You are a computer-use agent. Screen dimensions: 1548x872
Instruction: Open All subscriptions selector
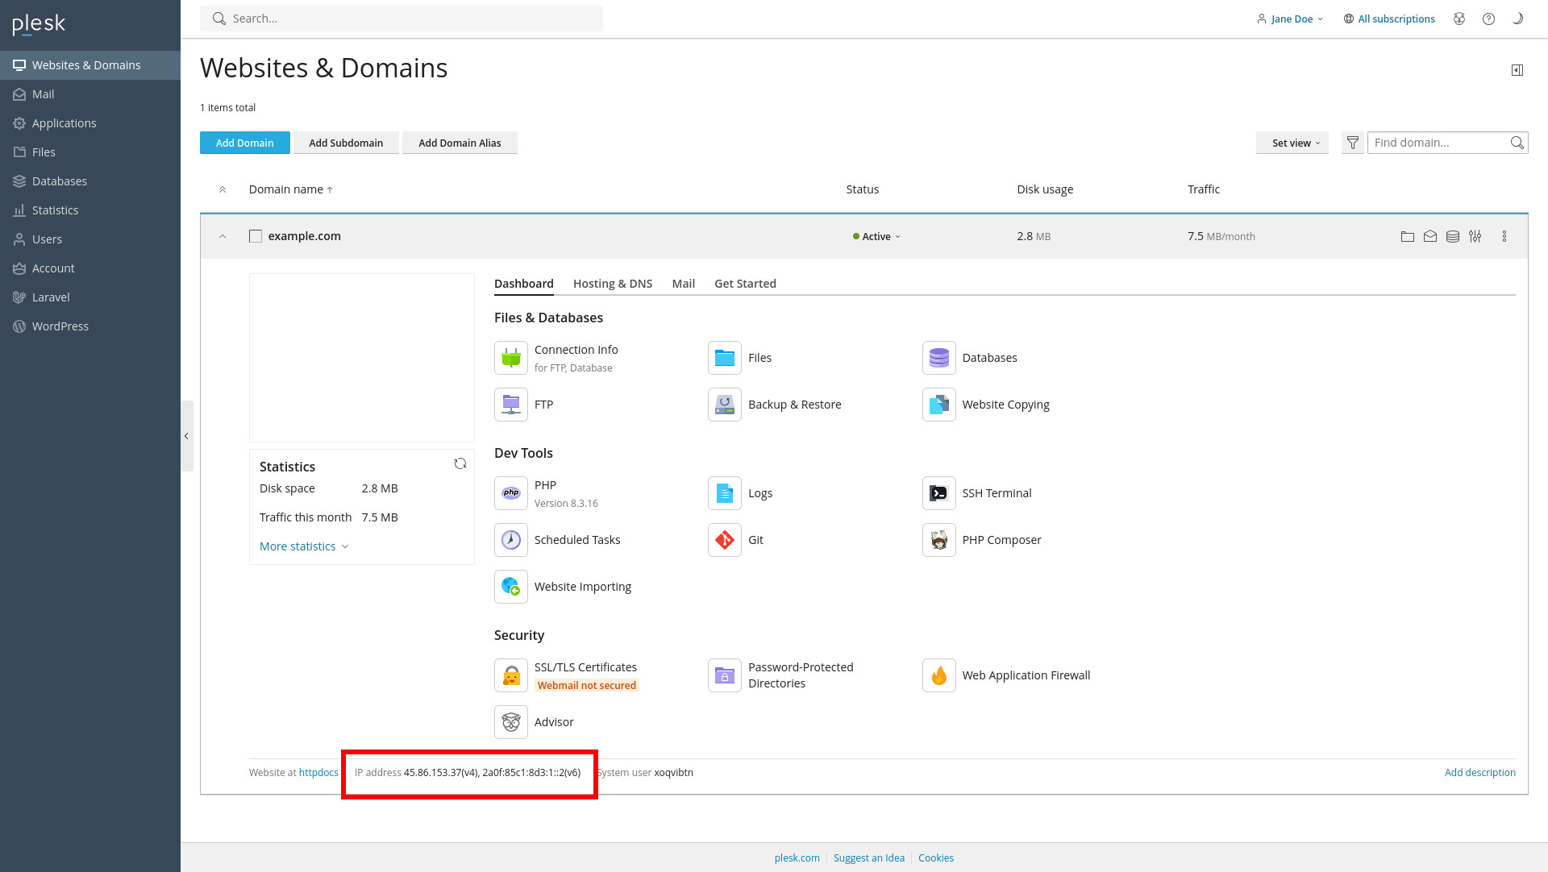pos(1389,19)
